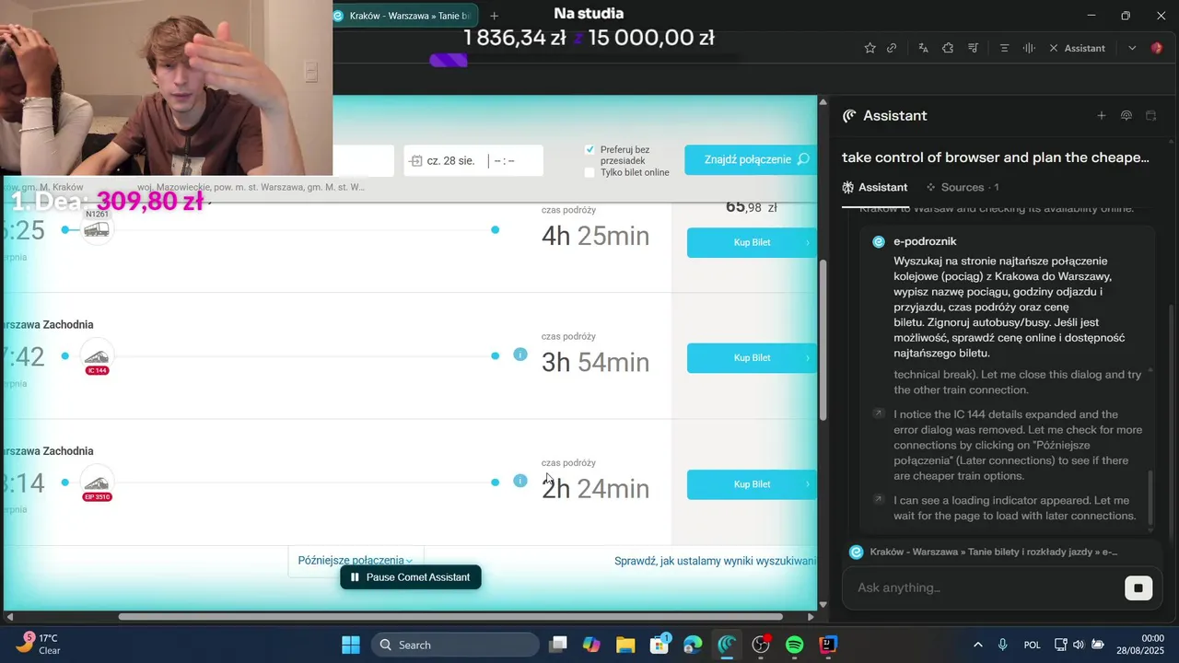Switch to the Sources tab
Screen dimensions: 1179x663
tap(963, 187)
